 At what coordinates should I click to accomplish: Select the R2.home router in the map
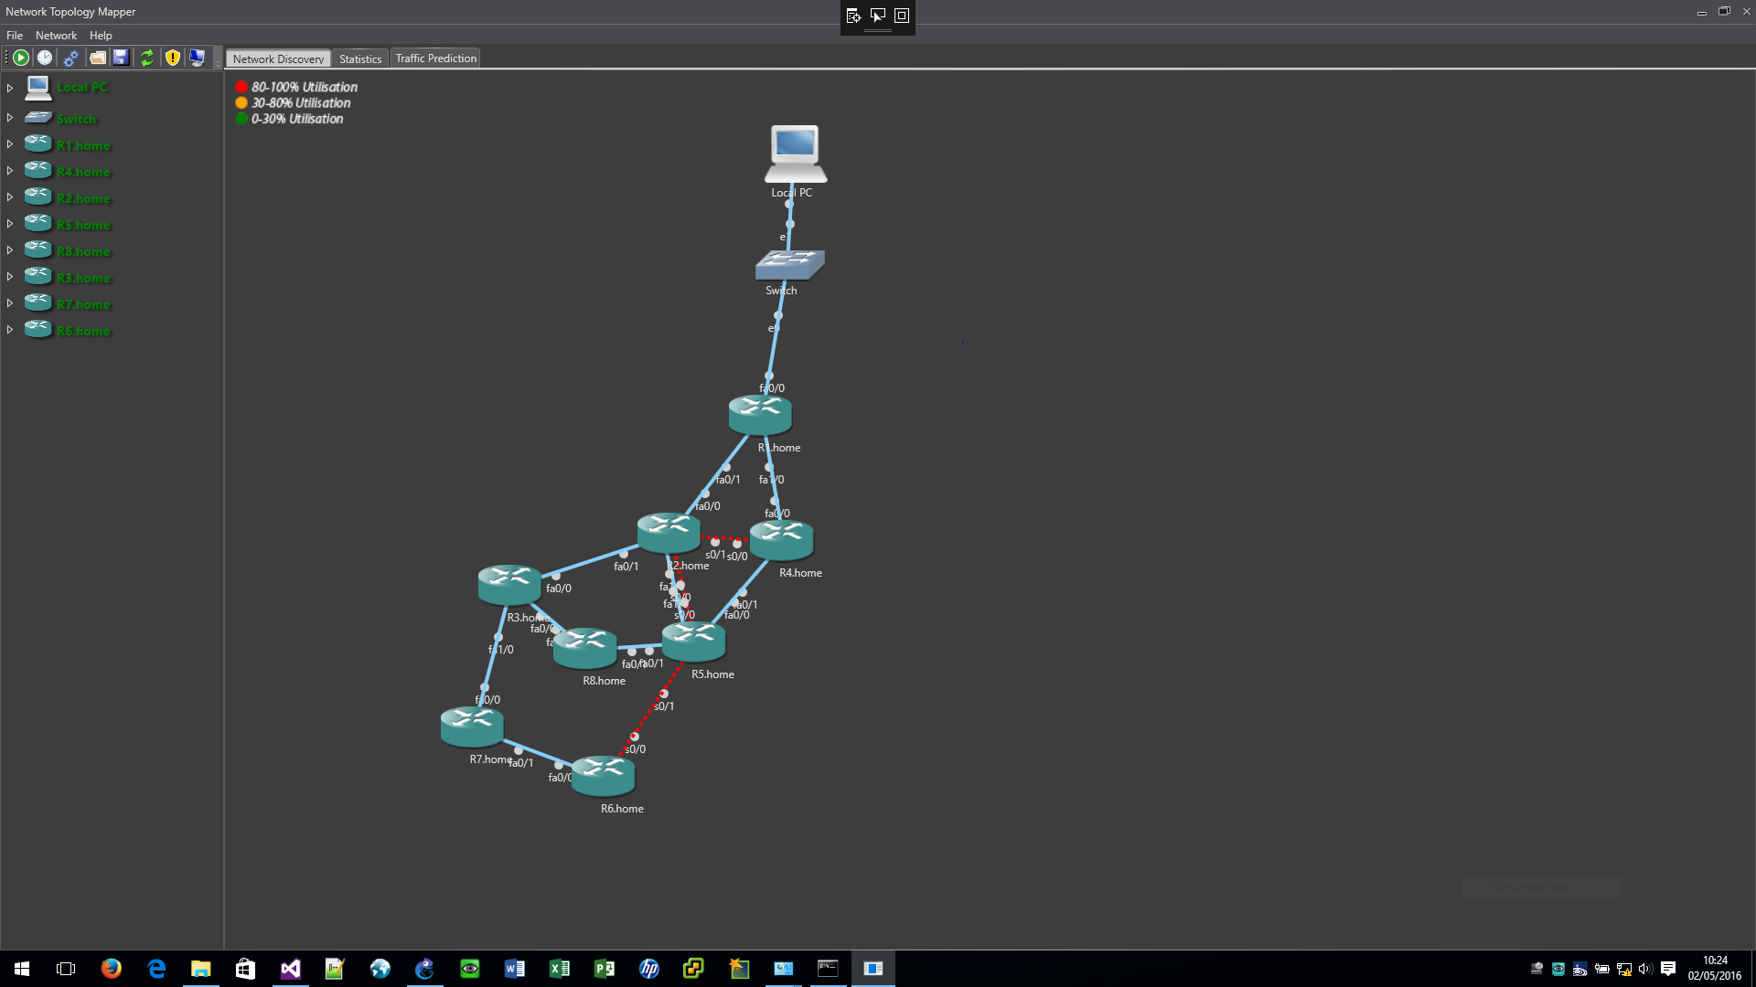click(669, 533)
